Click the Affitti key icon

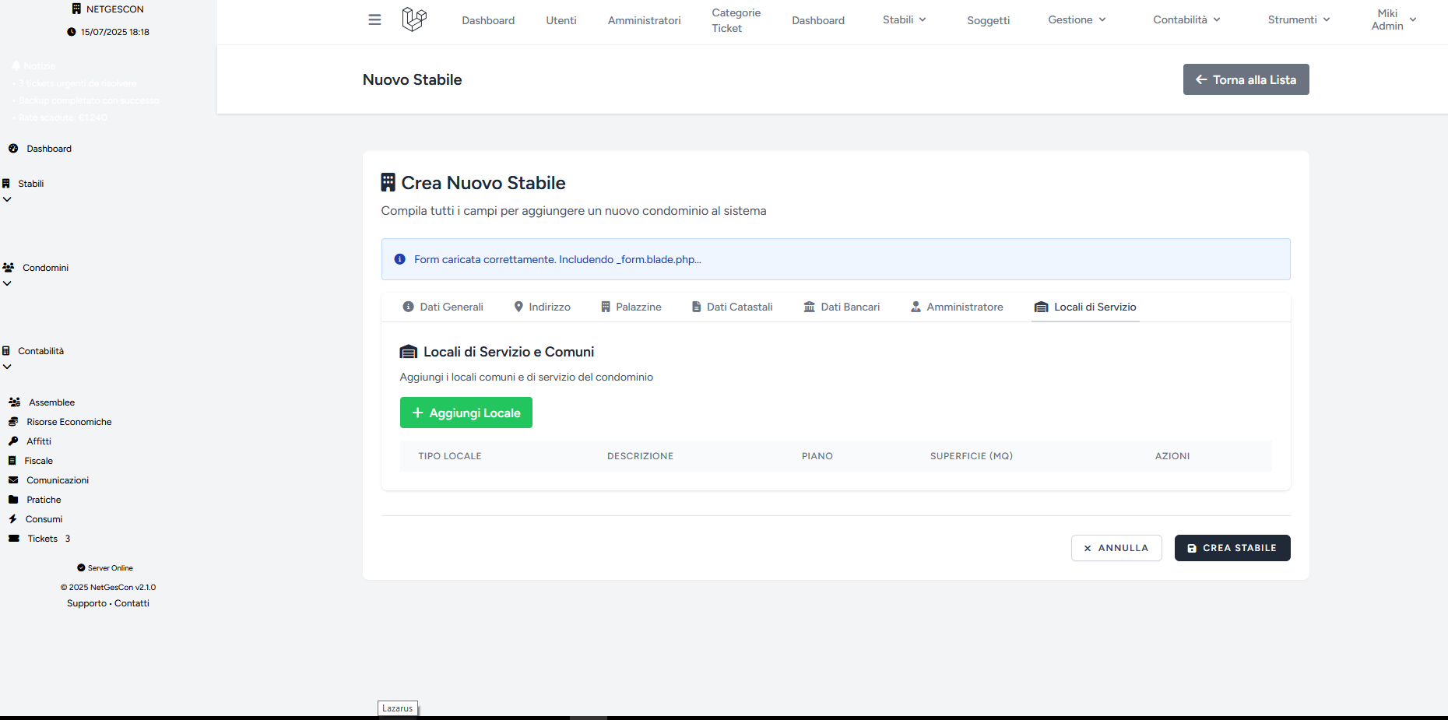[13, 441]
